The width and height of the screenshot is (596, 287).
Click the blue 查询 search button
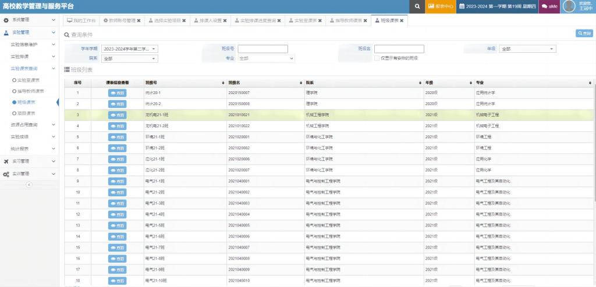coord(583,34)
